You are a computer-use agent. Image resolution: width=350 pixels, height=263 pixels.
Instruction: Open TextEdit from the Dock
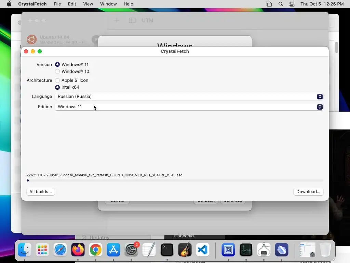[149, 250]
